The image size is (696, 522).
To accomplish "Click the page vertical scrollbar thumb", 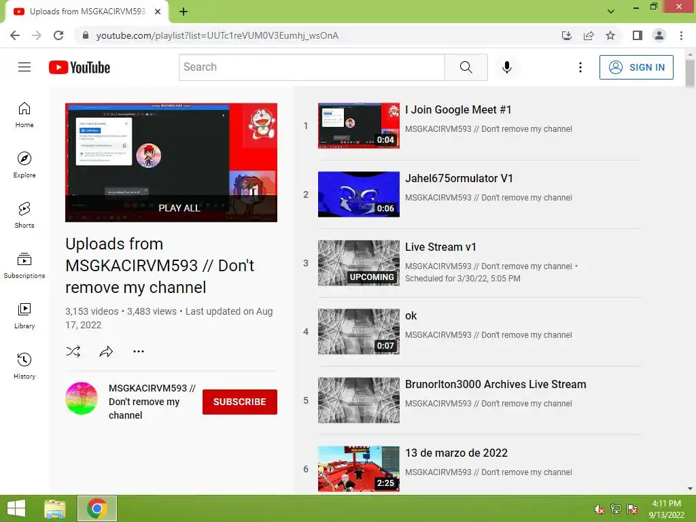I will tap(690, 73).
